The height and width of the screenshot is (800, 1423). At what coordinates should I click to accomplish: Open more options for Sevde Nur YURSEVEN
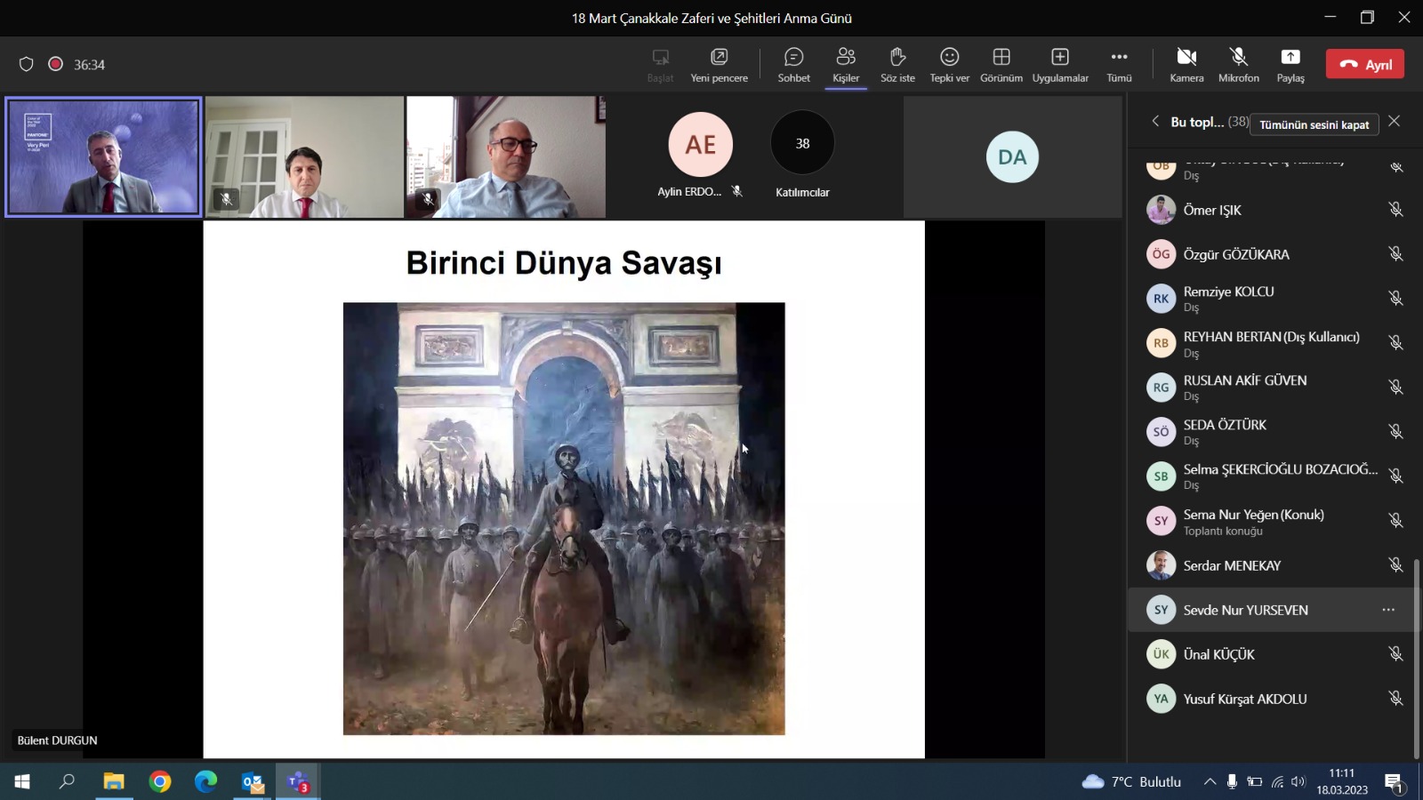[1388, 610]
